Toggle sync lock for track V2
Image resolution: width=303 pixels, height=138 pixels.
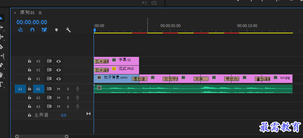(49, 70)
